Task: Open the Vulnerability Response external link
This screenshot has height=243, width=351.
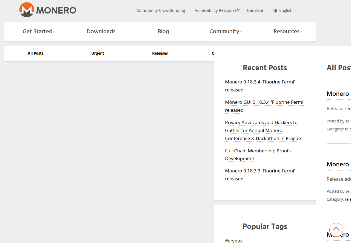Action: pyautogui.click(x=217, y=10)
